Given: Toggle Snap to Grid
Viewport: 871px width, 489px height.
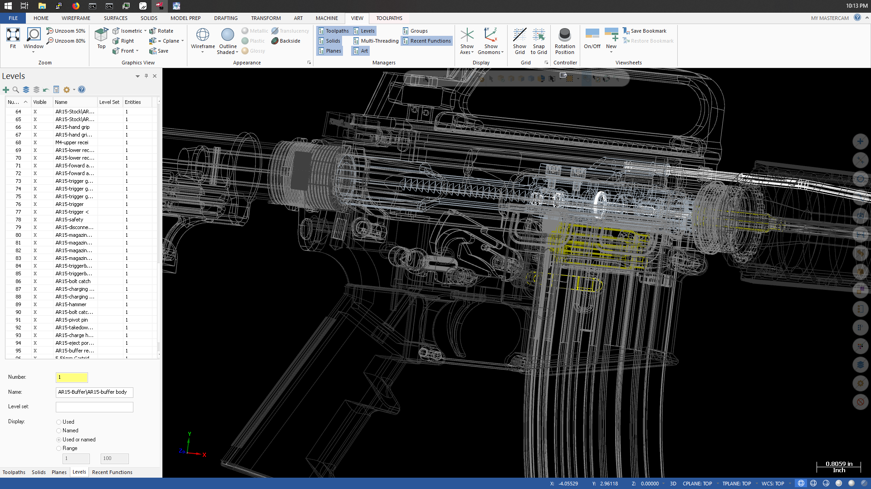Looking at the screenshot, I should [x=538, y=41].
